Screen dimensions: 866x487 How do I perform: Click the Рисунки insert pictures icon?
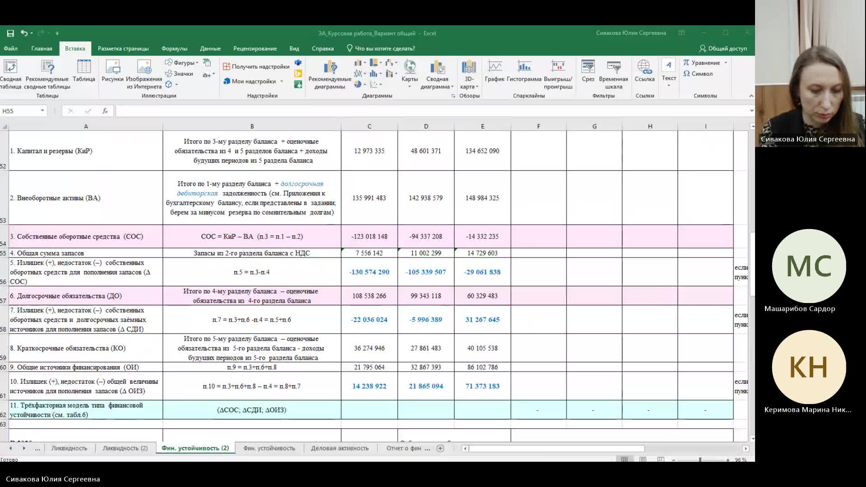(112, 71)
